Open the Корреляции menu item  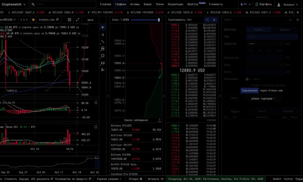coord(175,4)
